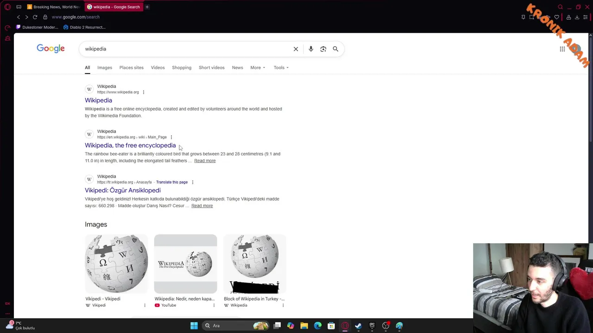Clear the search box with X

pos(296,49)
